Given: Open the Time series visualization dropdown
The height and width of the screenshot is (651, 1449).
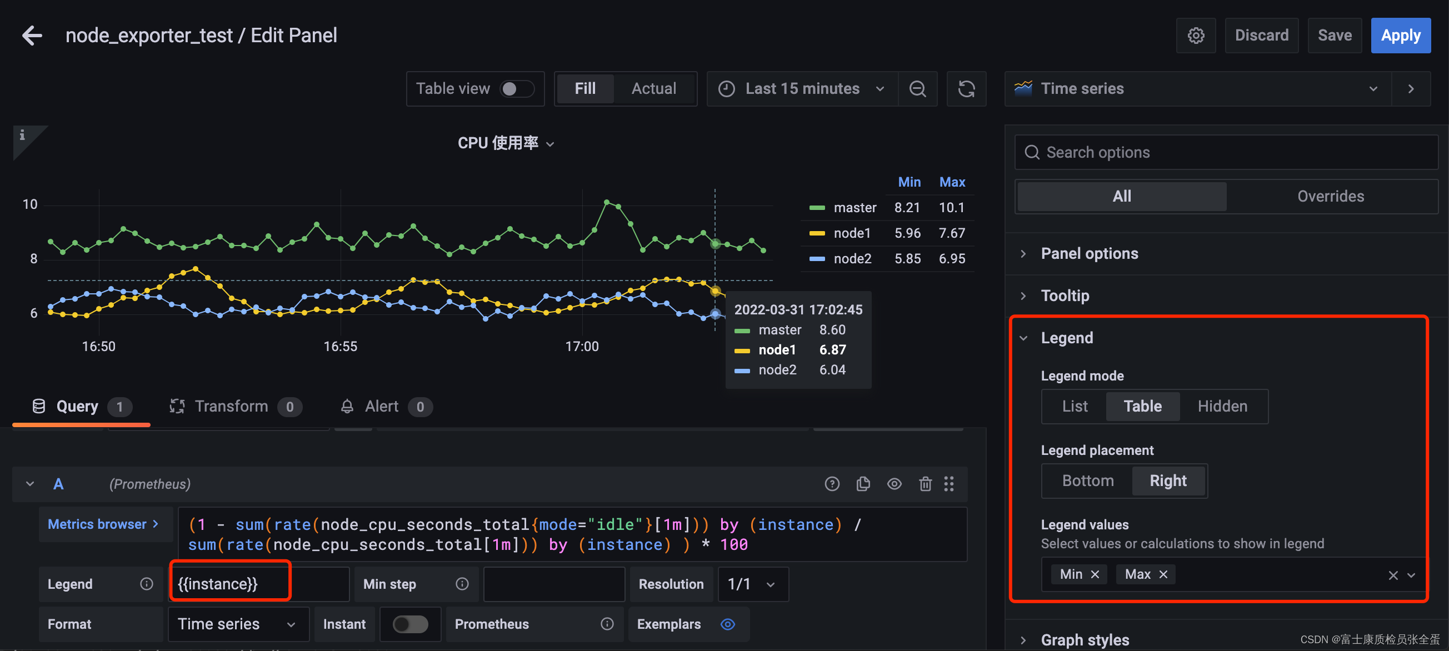Looking at the screenshot, I should click(x=1197, y=89).
